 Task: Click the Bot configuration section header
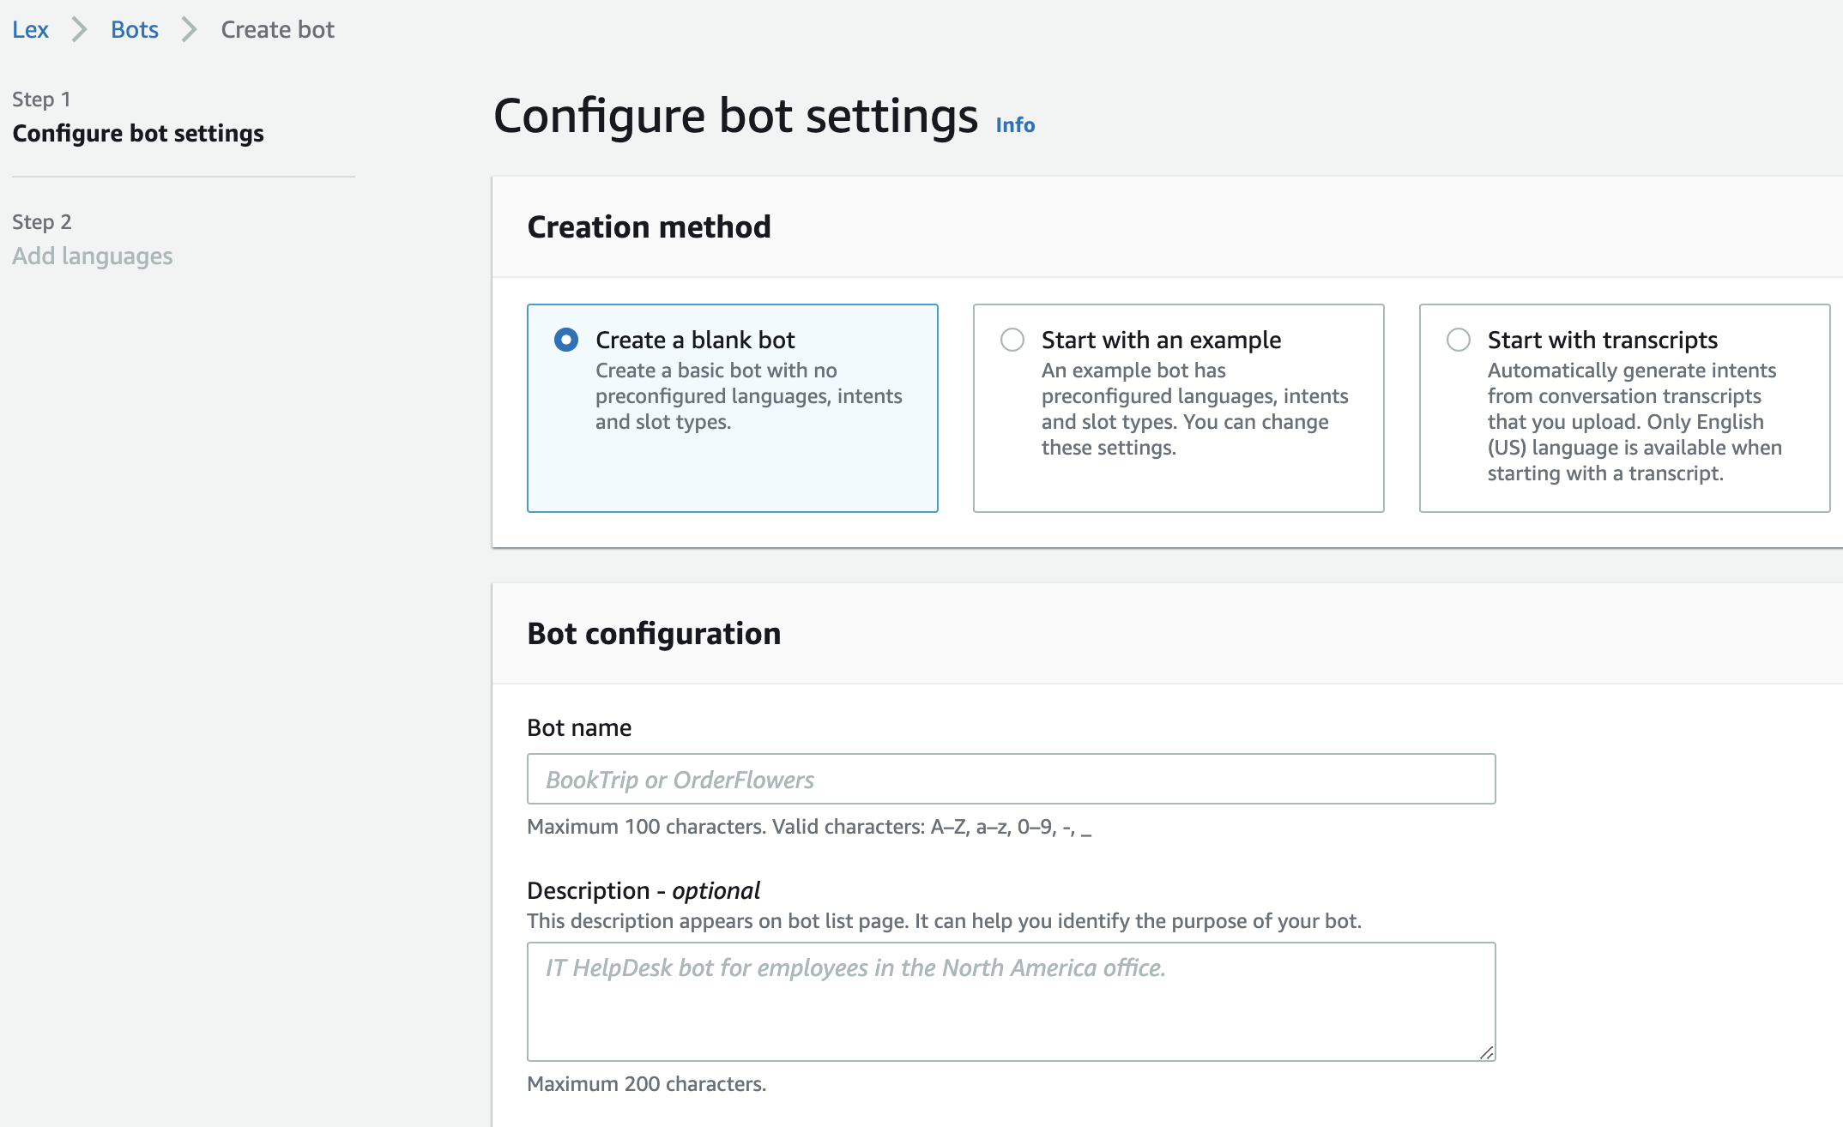coord(654,634)
